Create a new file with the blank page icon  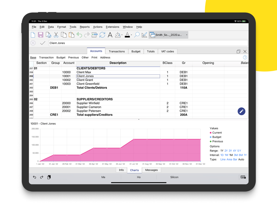33,35
